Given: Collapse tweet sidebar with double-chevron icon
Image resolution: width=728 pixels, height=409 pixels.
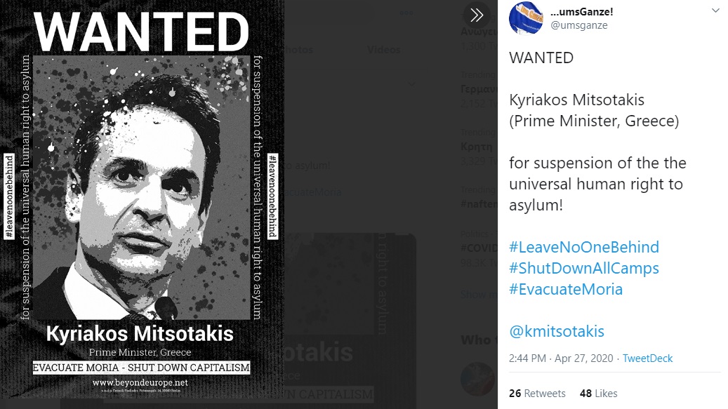Looking at the screenshot, I should pyautogui.click(x=477, y=15).
